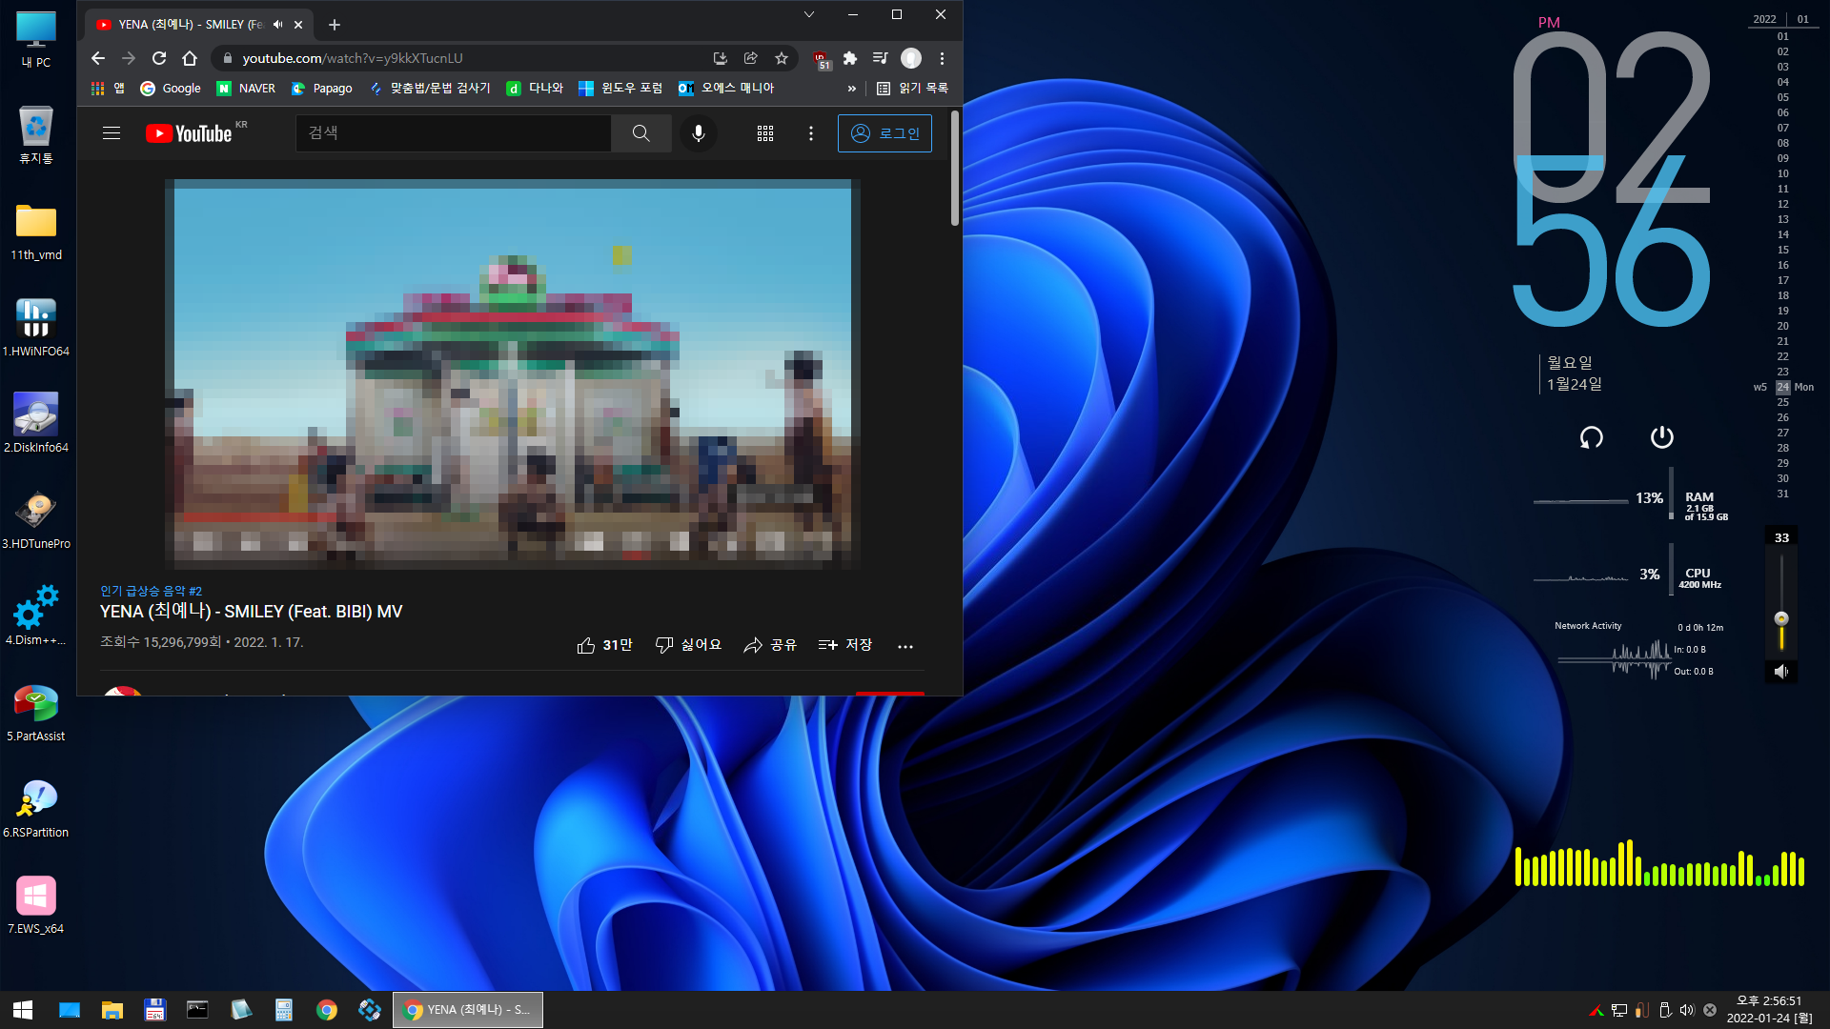Screen dimensions: 1830x1029
Task: Go back in Chrome
Action: pyautogui.click(x=98, y=58)
